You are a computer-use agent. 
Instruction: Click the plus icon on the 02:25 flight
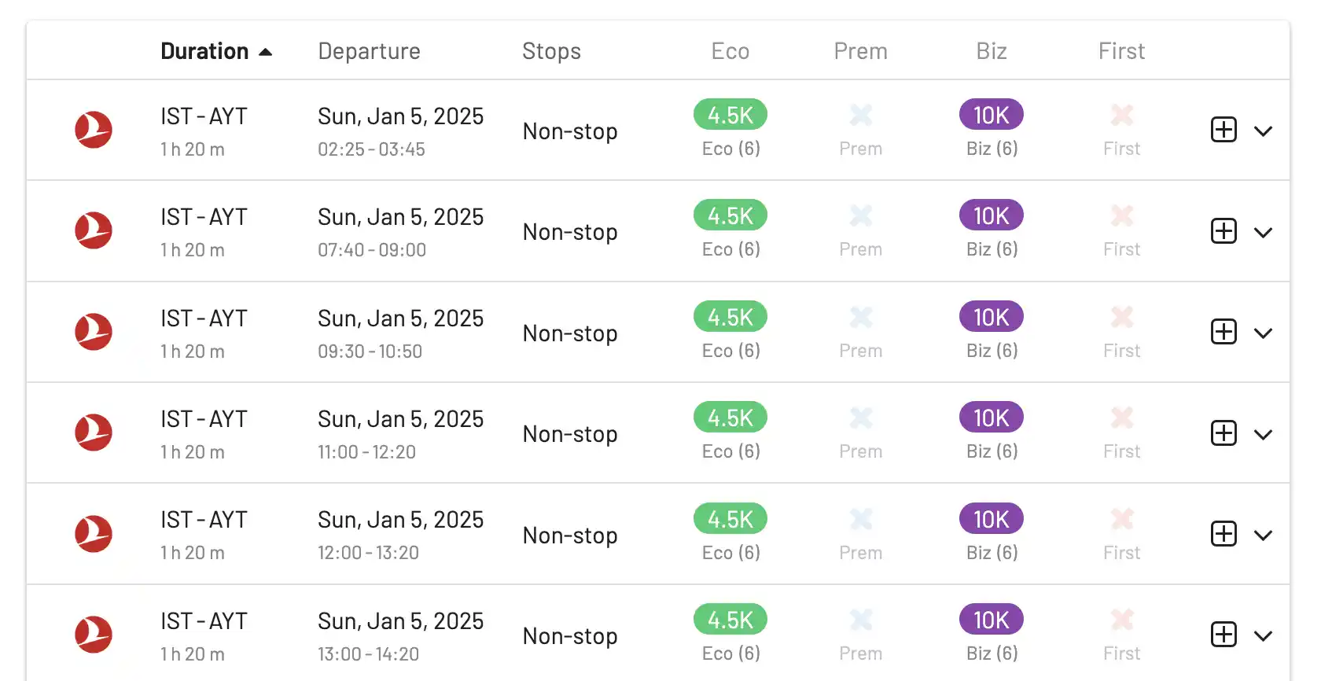pyautogui.click(x=1223, y=130)
